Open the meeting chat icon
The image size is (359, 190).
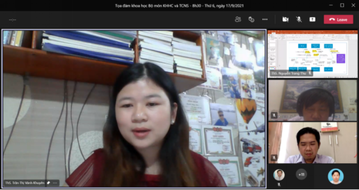[x=251, y=19]
